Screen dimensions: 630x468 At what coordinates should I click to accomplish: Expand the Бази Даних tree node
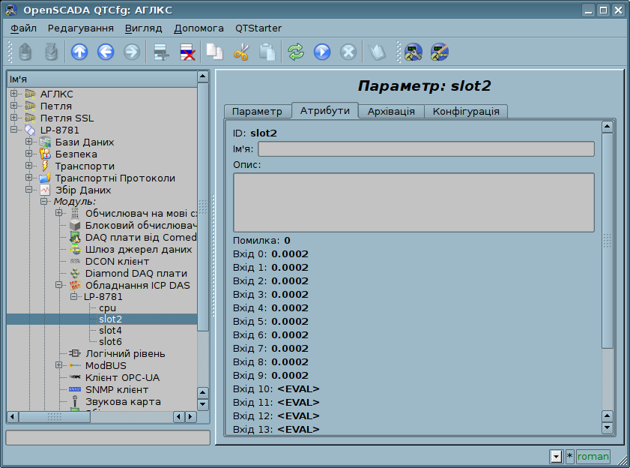point(29,142)
